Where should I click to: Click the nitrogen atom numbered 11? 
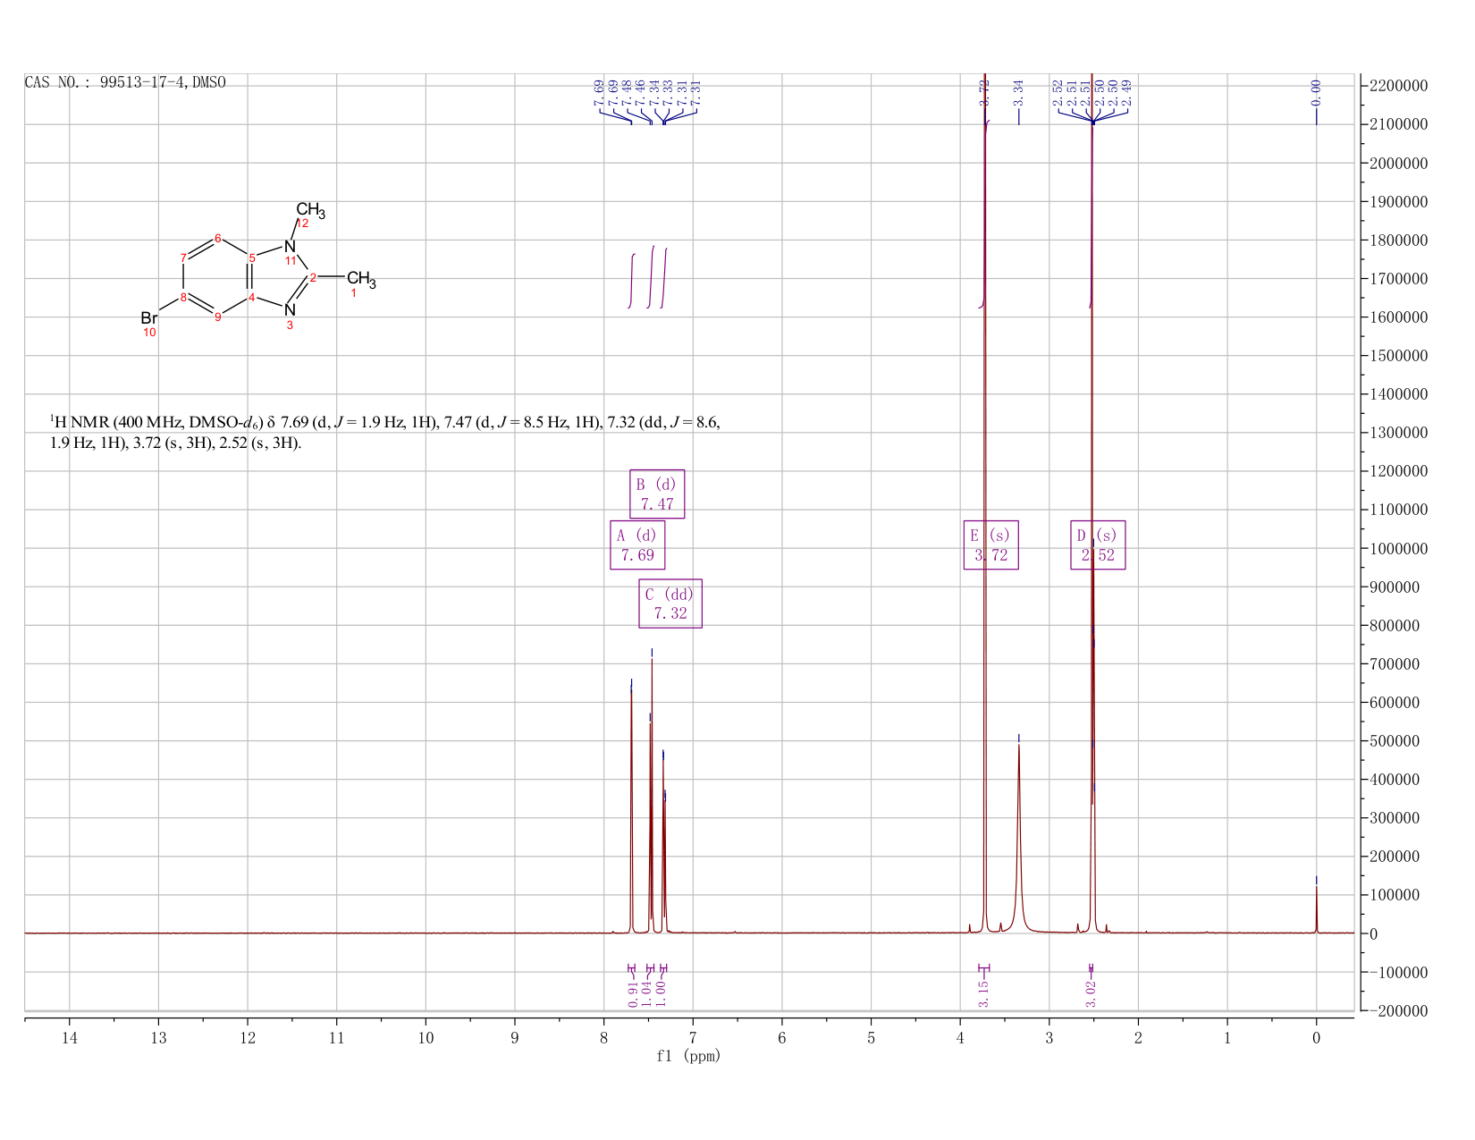point(290,245)
